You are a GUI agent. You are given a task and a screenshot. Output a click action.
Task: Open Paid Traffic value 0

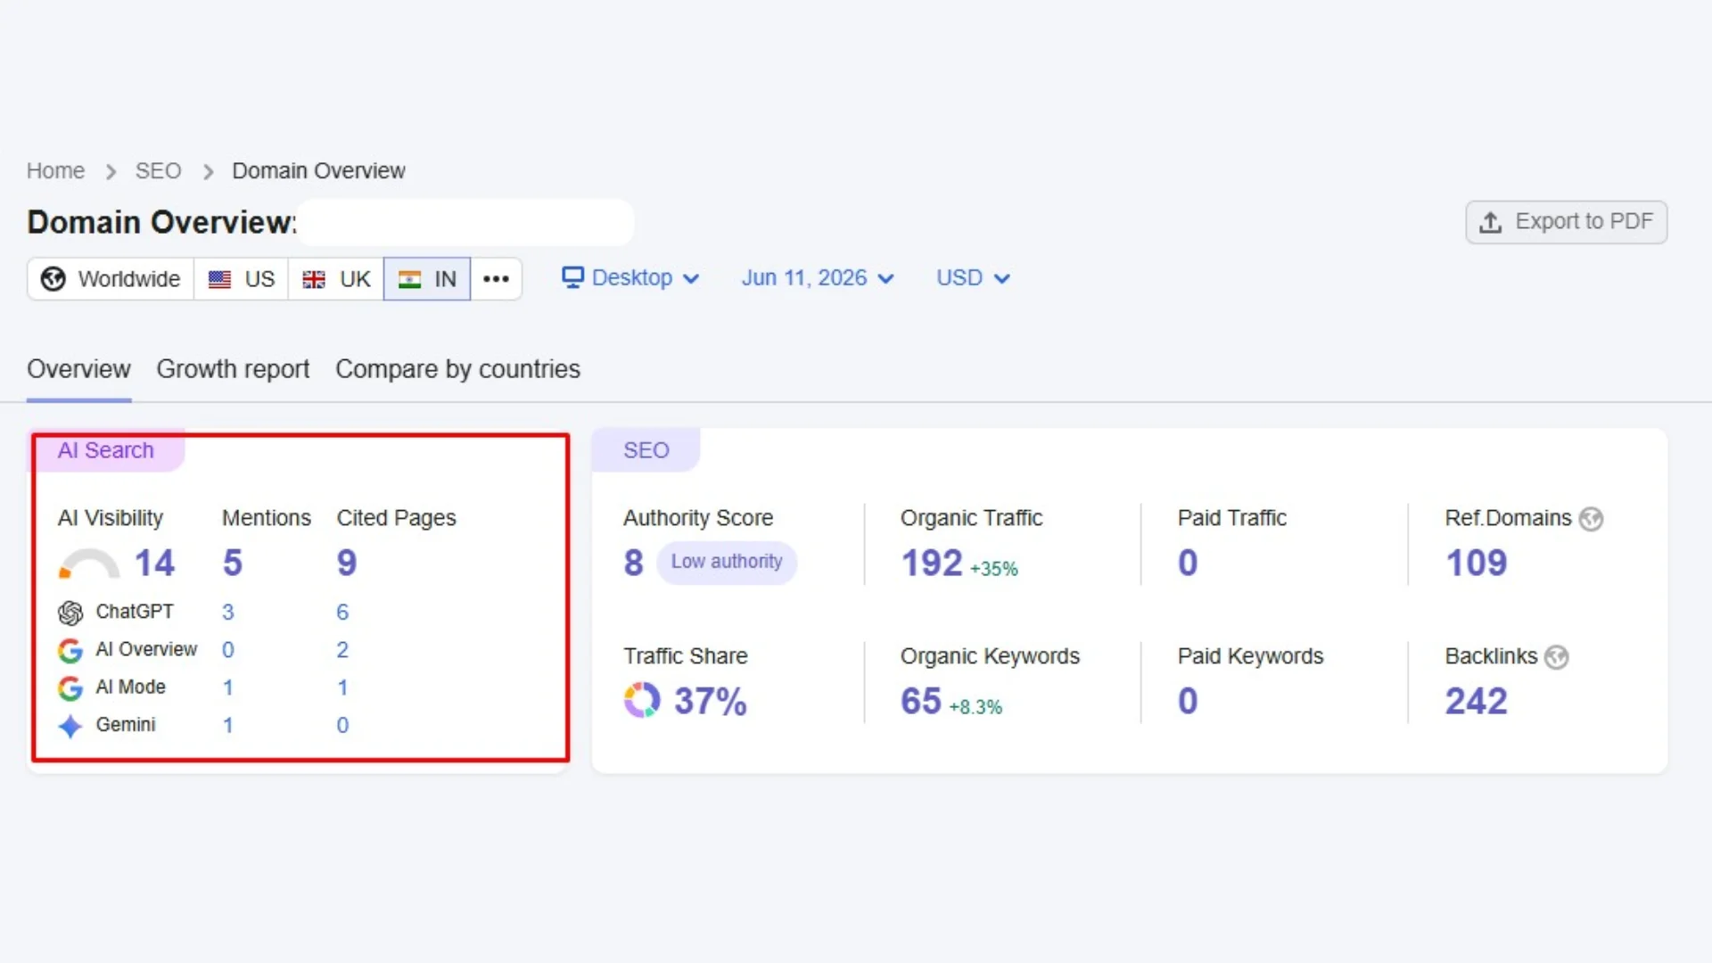point(1188,563)
